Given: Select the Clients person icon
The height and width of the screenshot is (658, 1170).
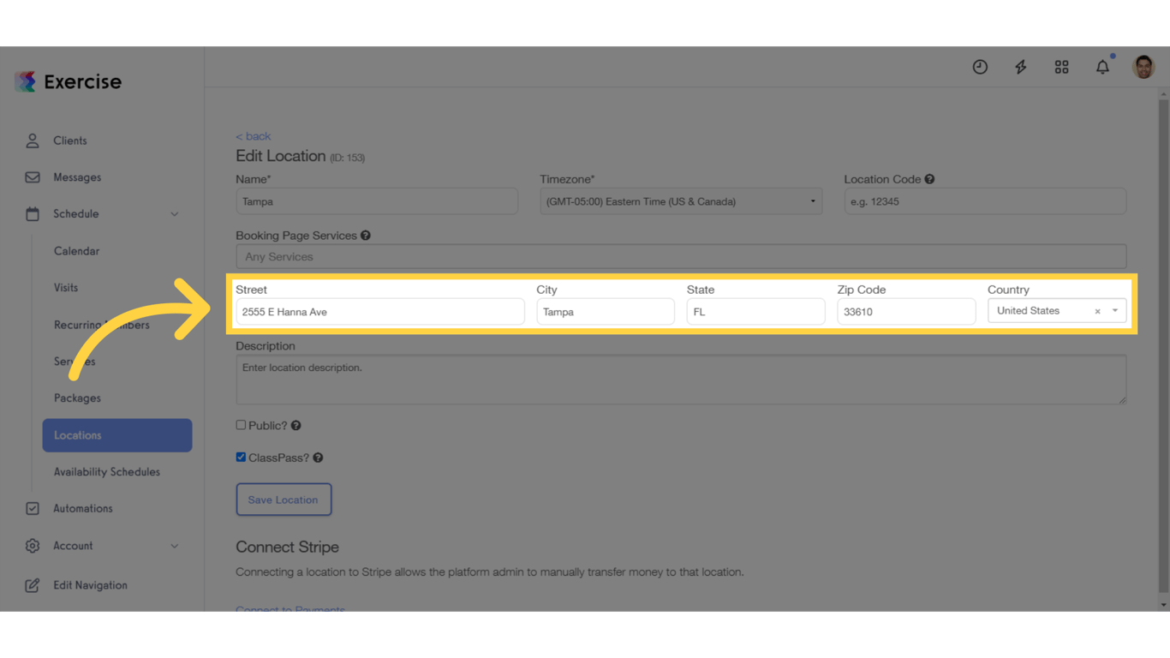Looking at the screenshot, I should (32, 140).
